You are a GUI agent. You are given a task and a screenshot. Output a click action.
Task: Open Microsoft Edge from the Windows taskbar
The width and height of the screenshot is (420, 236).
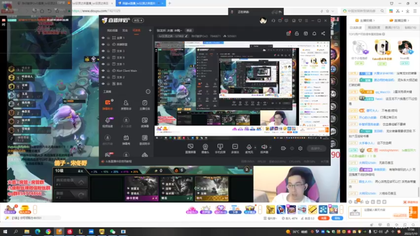[37, 231]
